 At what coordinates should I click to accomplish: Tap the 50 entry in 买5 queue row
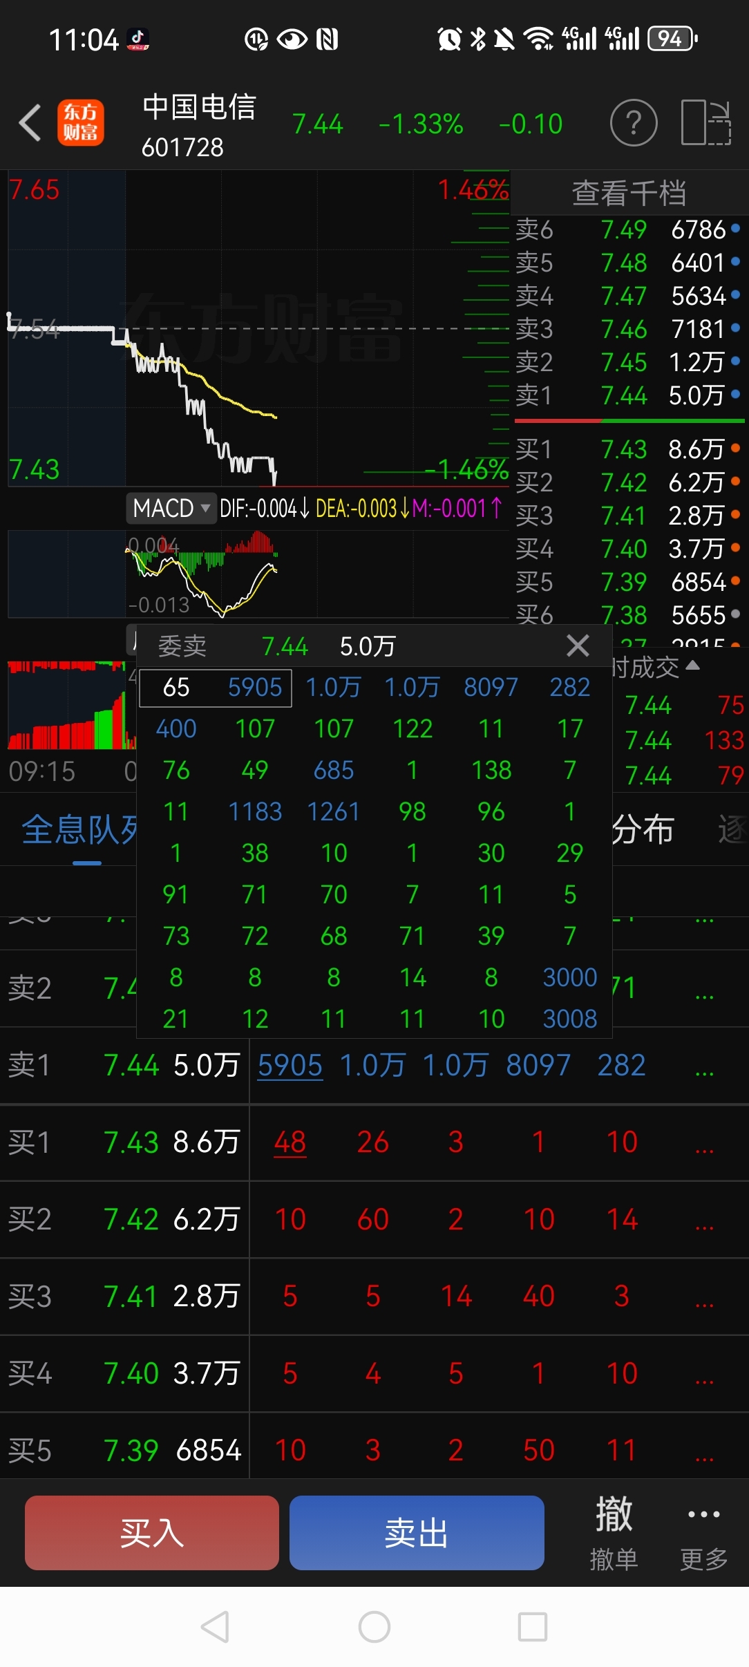539,1450
